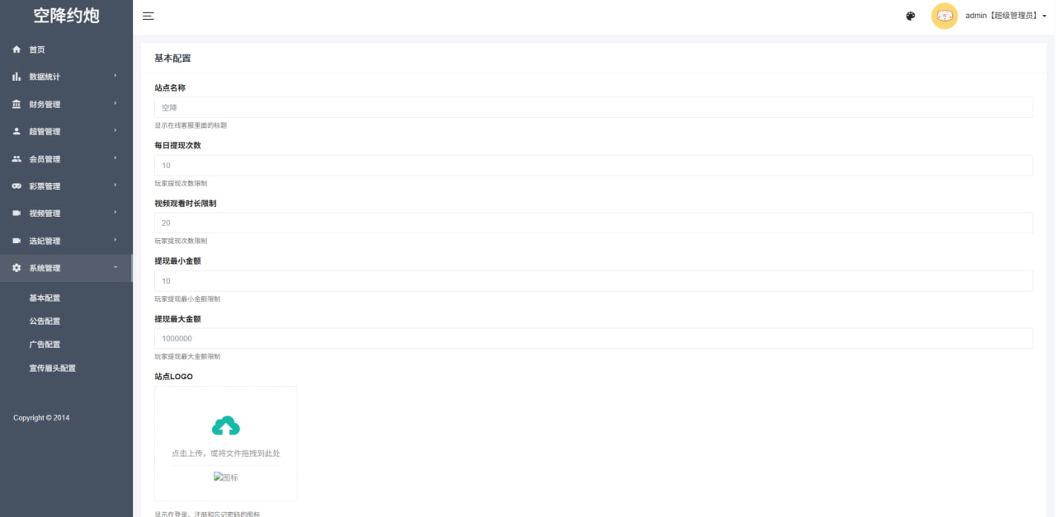Toggle the sidebar hamburger menu icon

(x=148, y=16)
